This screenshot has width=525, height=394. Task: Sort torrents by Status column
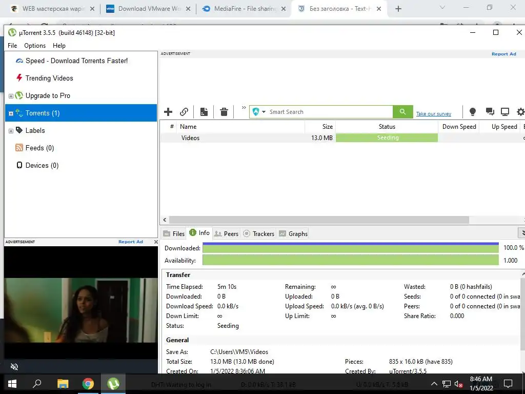(387, 127)
